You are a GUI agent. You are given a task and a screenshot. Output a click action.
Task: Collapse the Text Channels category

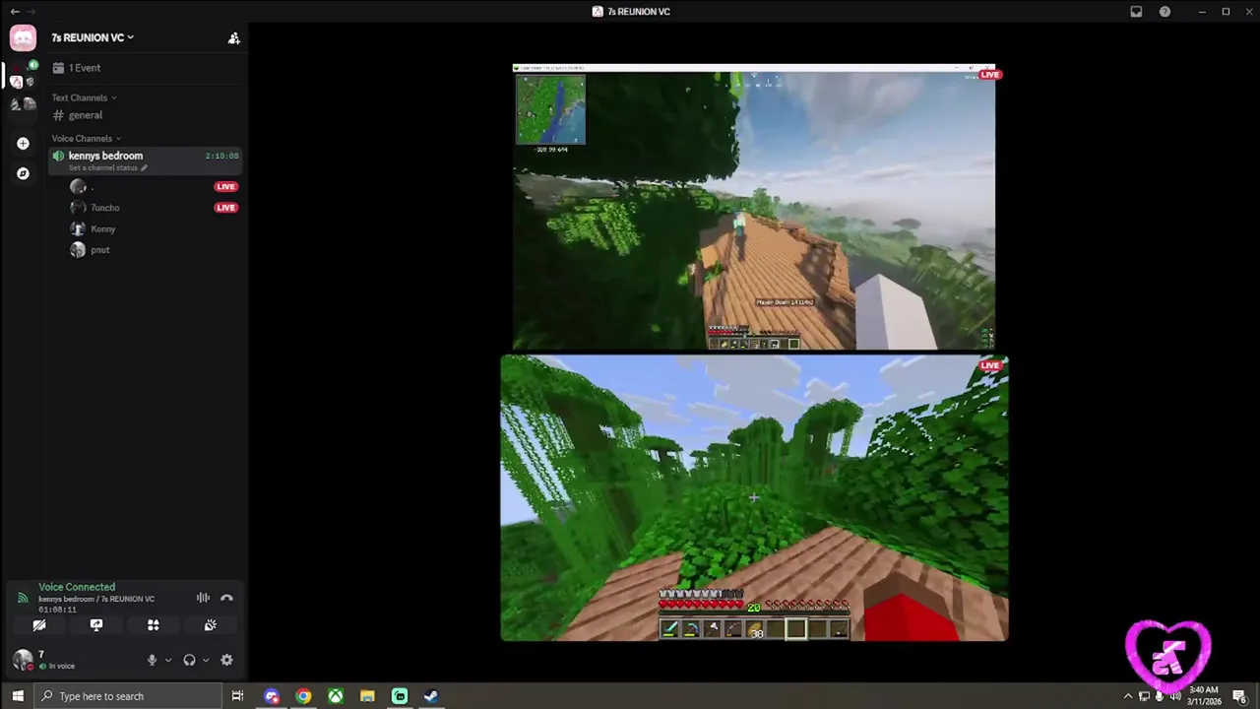84,97
